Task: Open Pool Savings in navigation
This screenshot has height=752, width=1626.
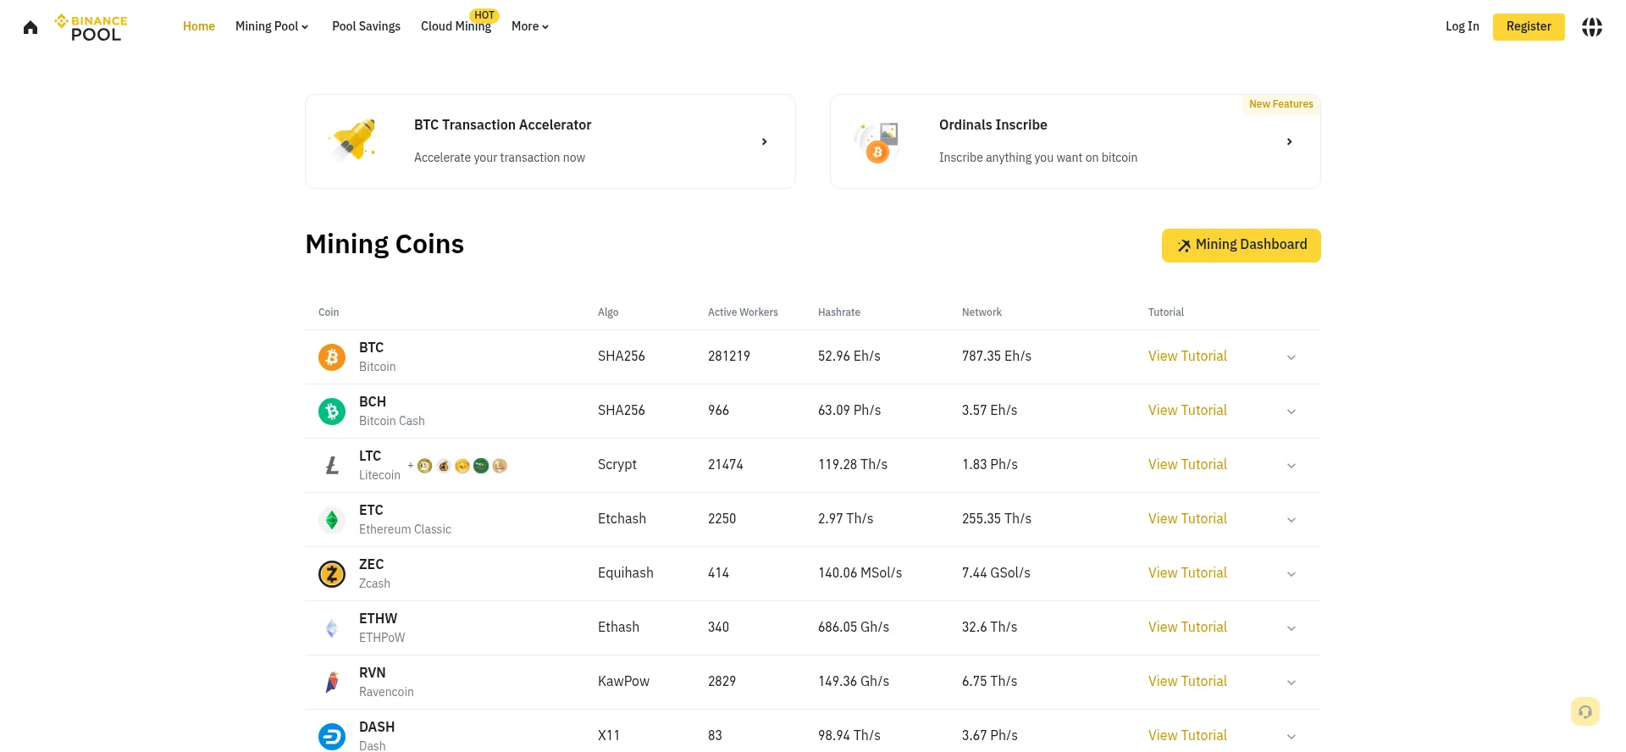Action: [x=366, y=26]
